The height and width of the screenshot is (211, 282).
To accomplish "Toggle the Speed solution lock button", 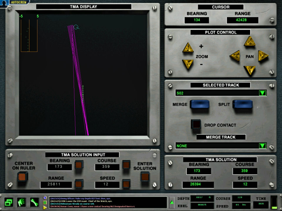I will [x=126, y=183].
